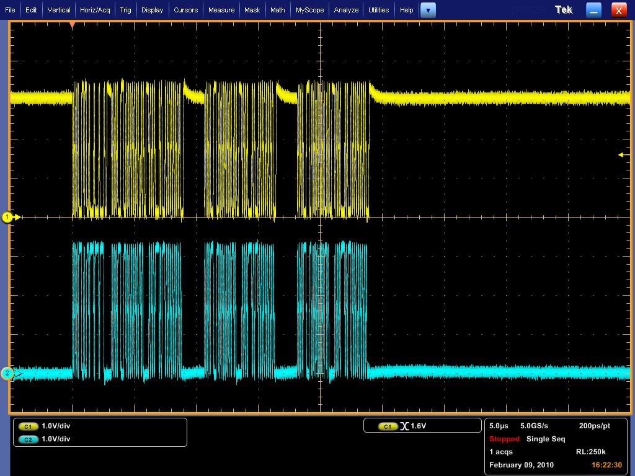Click the cyan C2 channel badge

click(x=28, y=439)
